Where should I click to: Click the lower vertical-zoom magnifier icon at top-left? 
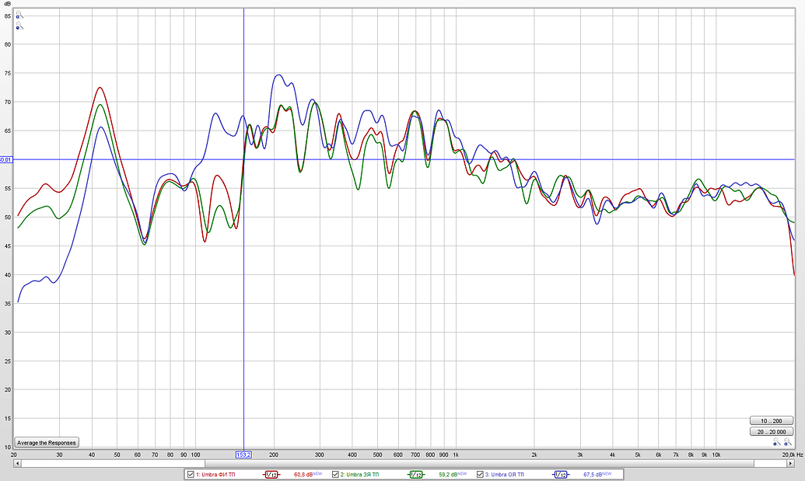point(19,27)
